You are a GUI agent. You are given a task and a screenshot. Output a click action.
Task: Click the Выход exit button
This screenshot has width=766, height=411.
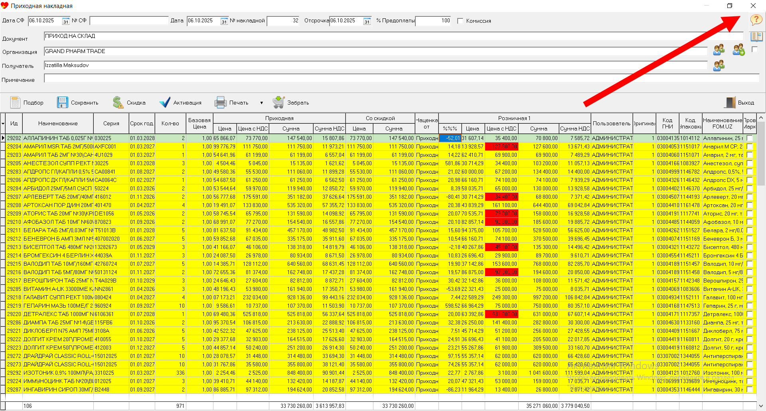739,103
